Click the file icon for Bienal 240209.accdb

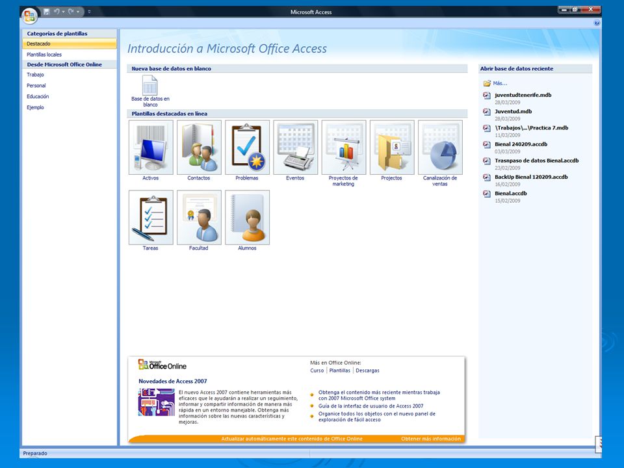pos(487,144)
